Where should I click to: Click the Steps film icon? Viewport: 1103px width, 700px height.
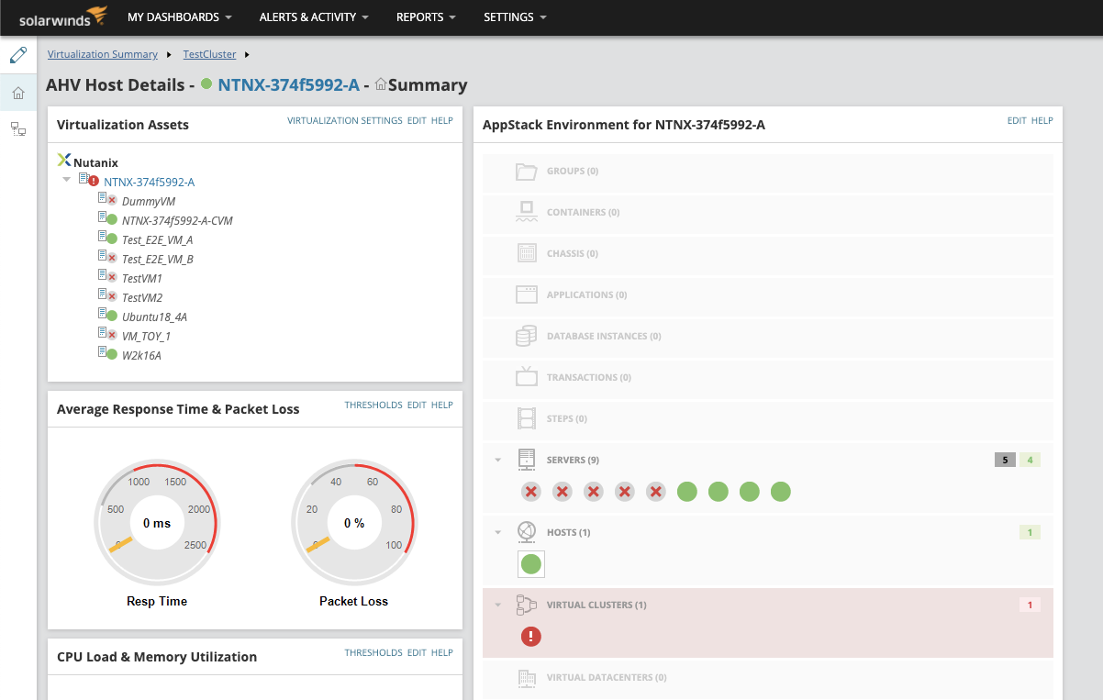(526, 418)
